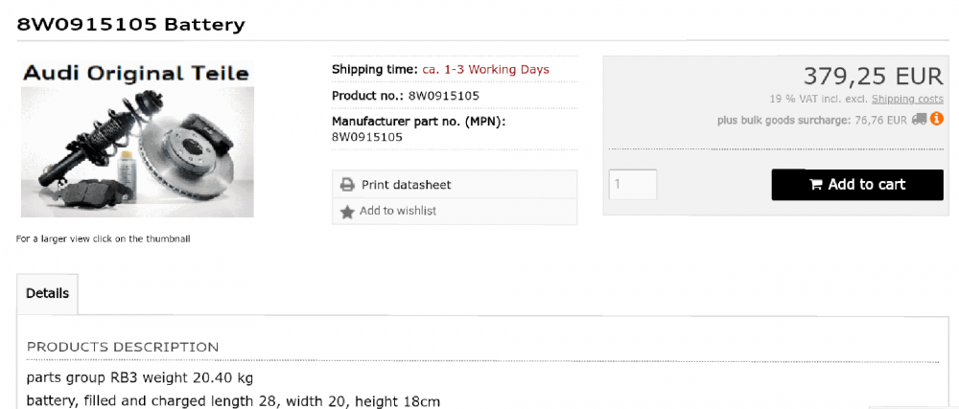The width and height of the screenshot is (959, 409).
Task: Switch to the Details tab
Action: click(x=47, y=294)
